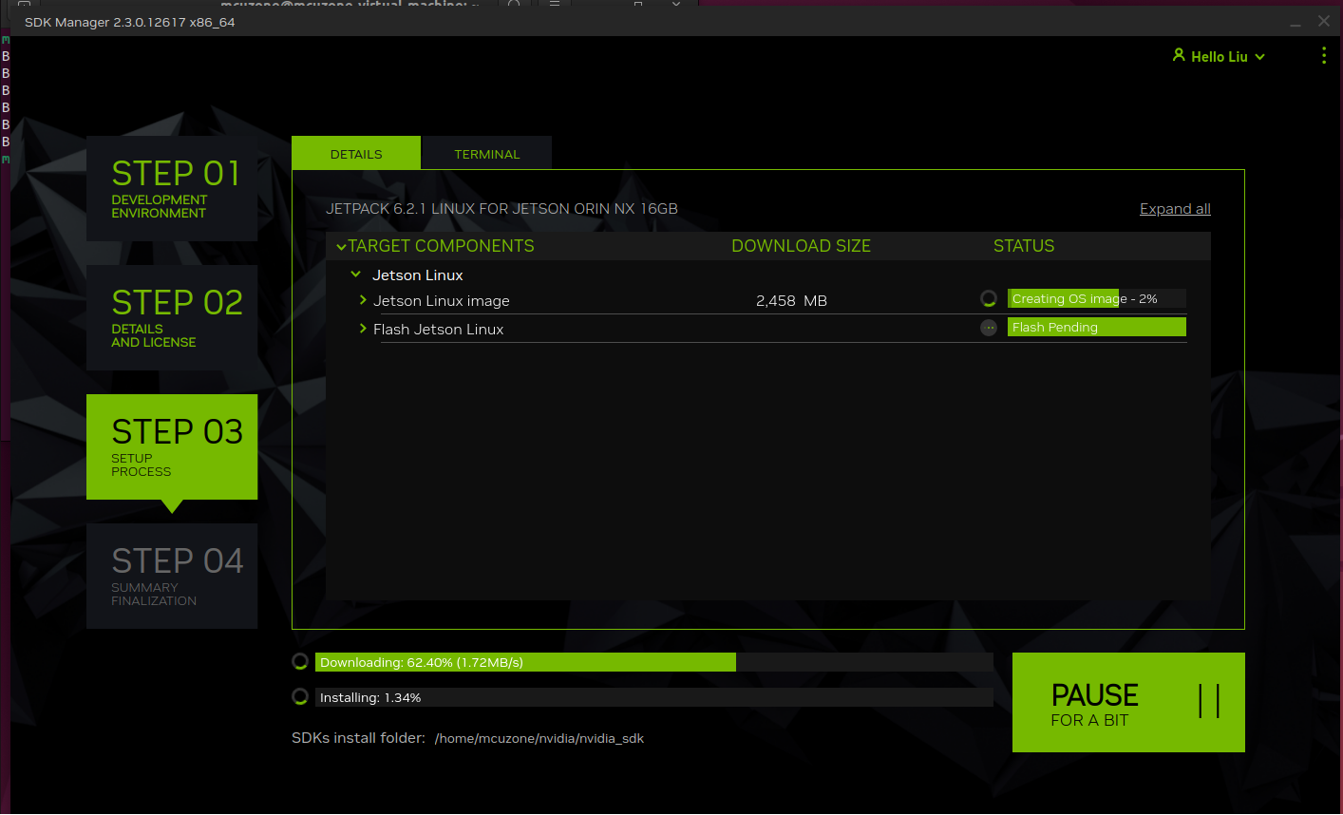Switch to the TERMINAL tab
The width and height of the screenshot is (1343, 815).
coord(486,153)
